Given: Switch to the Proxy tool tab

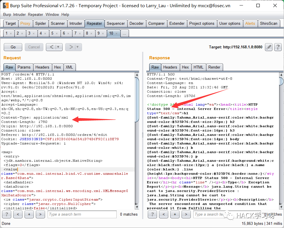Looking at the screenshot, I should tap(25, 24).
